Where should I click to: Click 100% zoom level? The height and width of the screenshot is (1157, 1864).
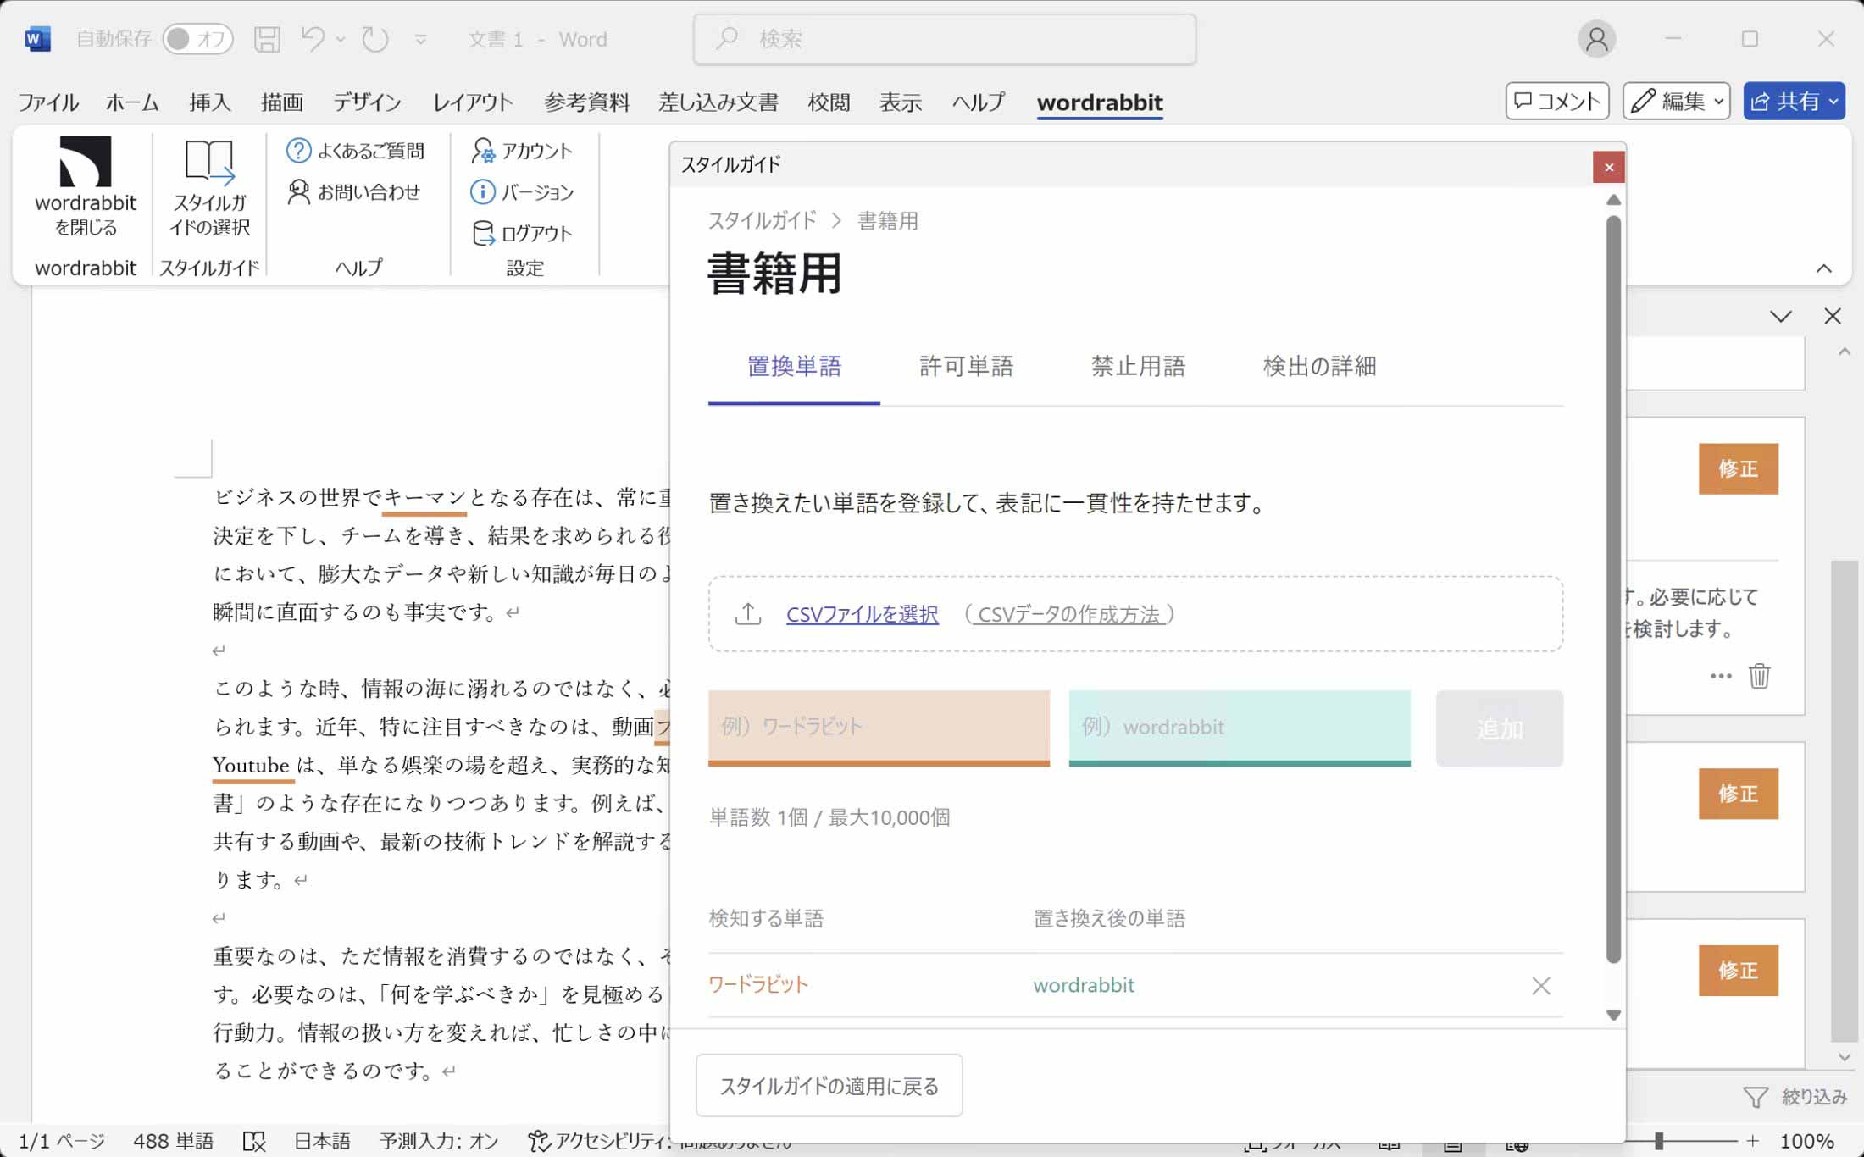tap(1806, 1141)
